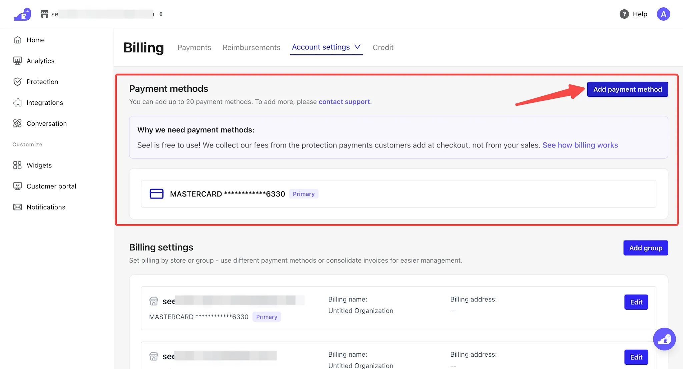Click the first row's "Billing address:" label
Screen dimensions: 683x369
coord(474,299)
